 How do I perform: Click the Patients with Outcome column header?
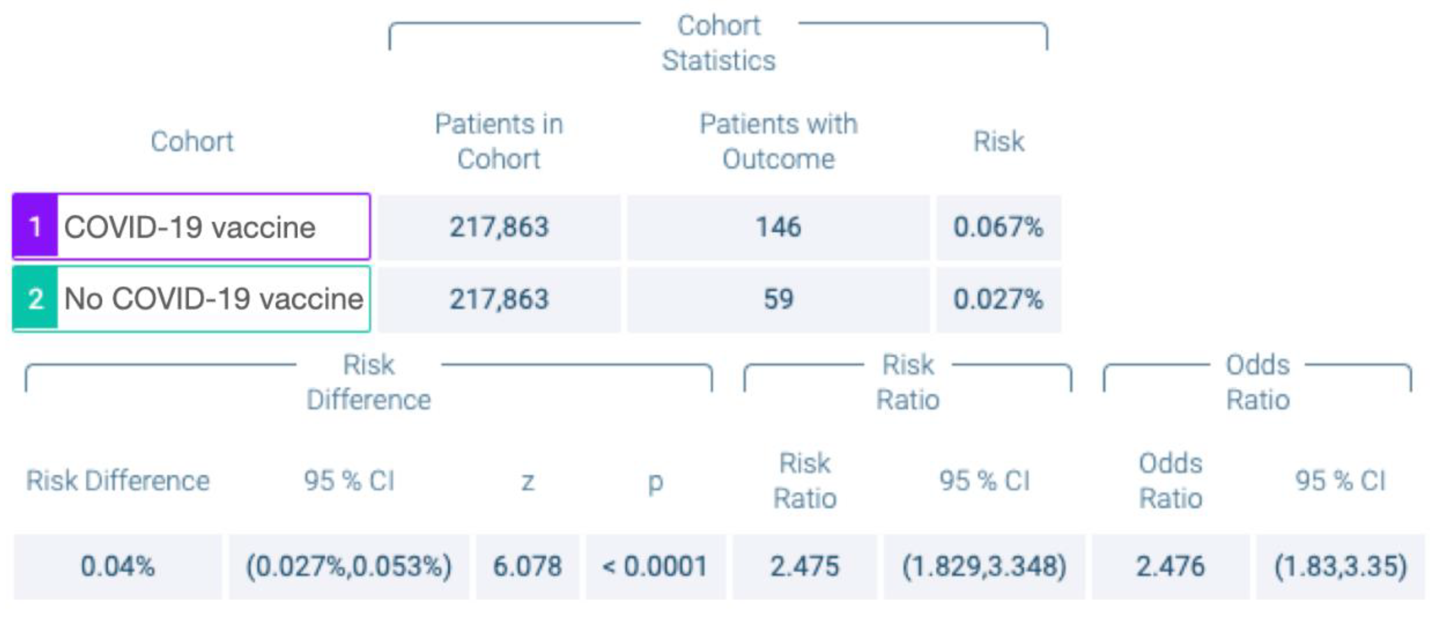[778, 142]
